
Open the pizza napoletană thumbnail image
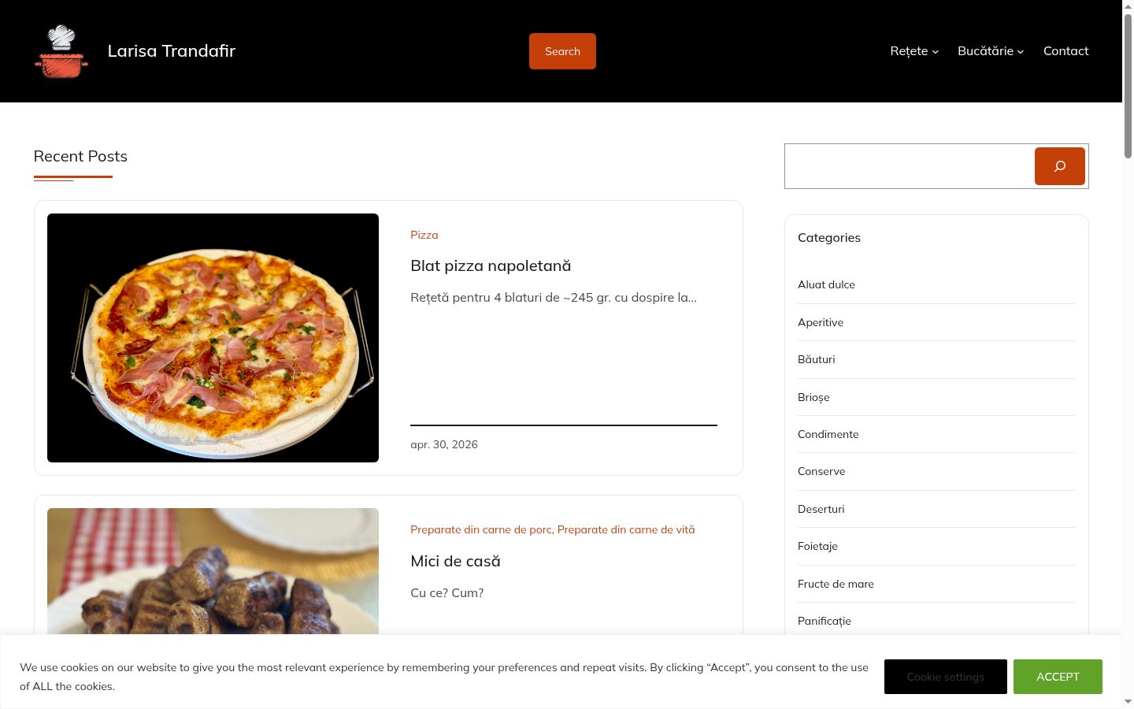[213, 338]
